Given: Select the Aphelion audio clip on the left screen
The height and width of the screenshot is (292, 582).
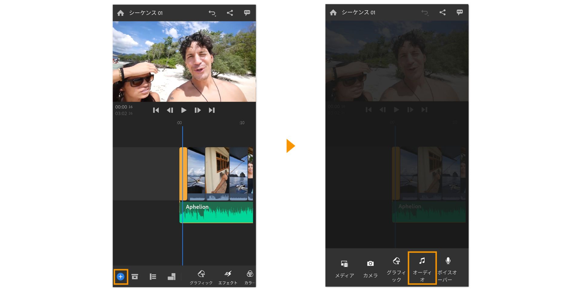Looking at the screenshot, I should pyautogui.click(x=216, y=212).
